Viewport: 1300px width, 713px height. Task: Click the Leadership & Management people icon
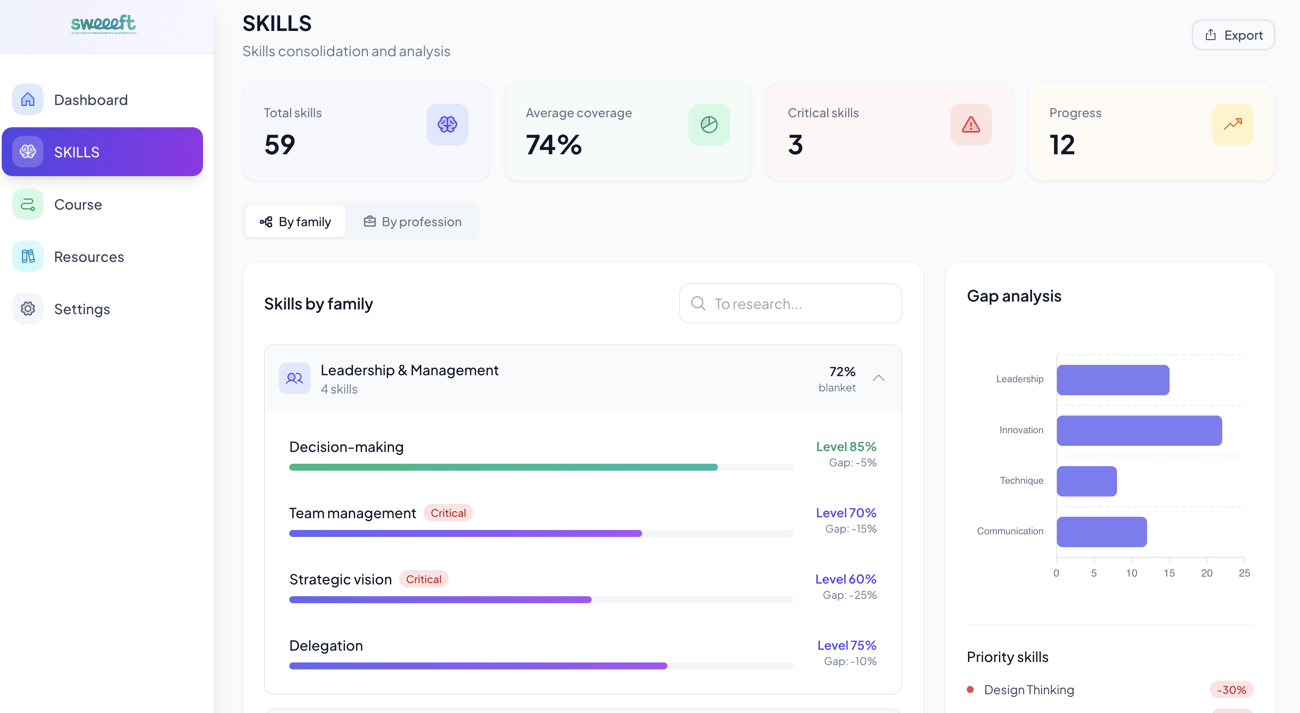pyautogui.click(x=294, y=378)
